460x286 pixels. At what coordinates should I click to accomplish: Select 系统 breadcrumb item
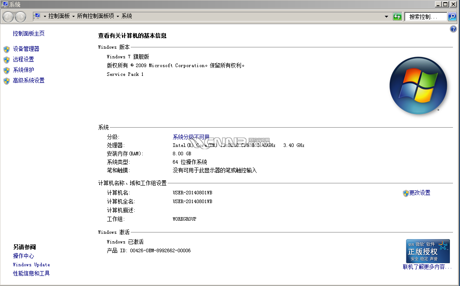coord(127,16)
